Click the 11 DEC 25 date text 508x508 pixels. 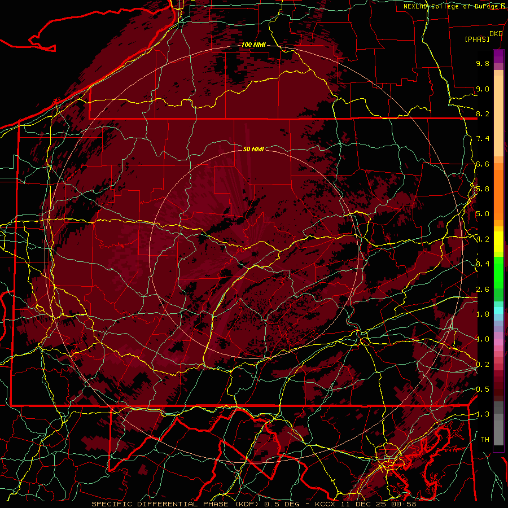[x=364, y=504]
